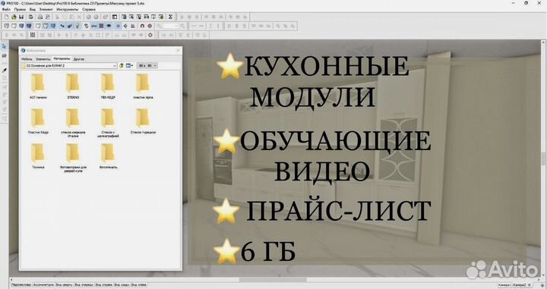
Task: Switch to Материалы tab in library
Action: coord(62,58)
